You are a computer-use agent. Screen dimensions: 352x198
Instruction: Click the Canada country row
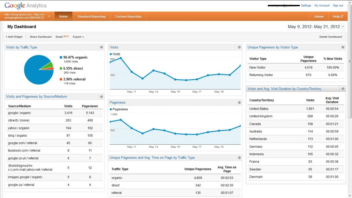tap(296, 124)
